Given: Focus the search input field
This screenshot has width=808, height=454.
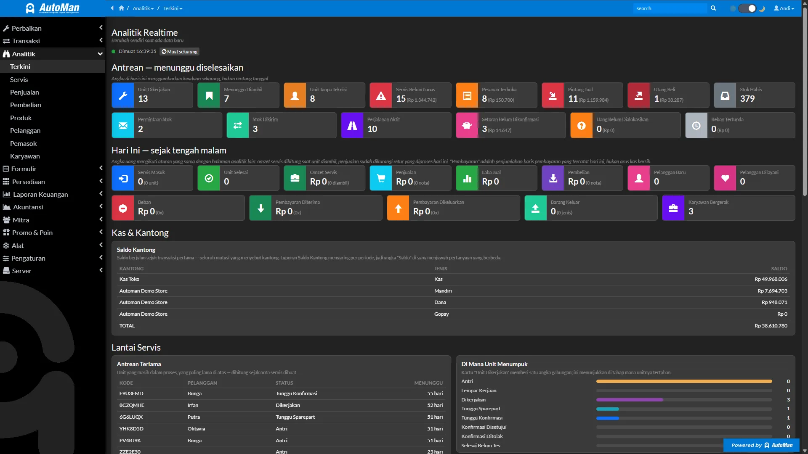Looking at the screenshot, I should [670, 8].
